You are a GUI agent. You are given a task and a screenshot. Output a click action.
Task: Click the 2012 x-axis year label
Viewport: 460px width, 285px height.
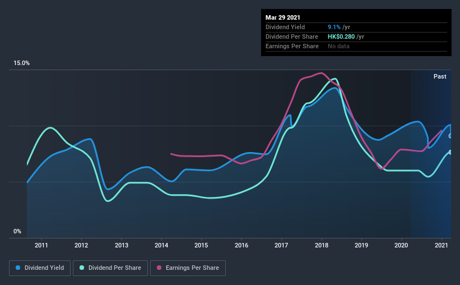(x=81, y=245)
